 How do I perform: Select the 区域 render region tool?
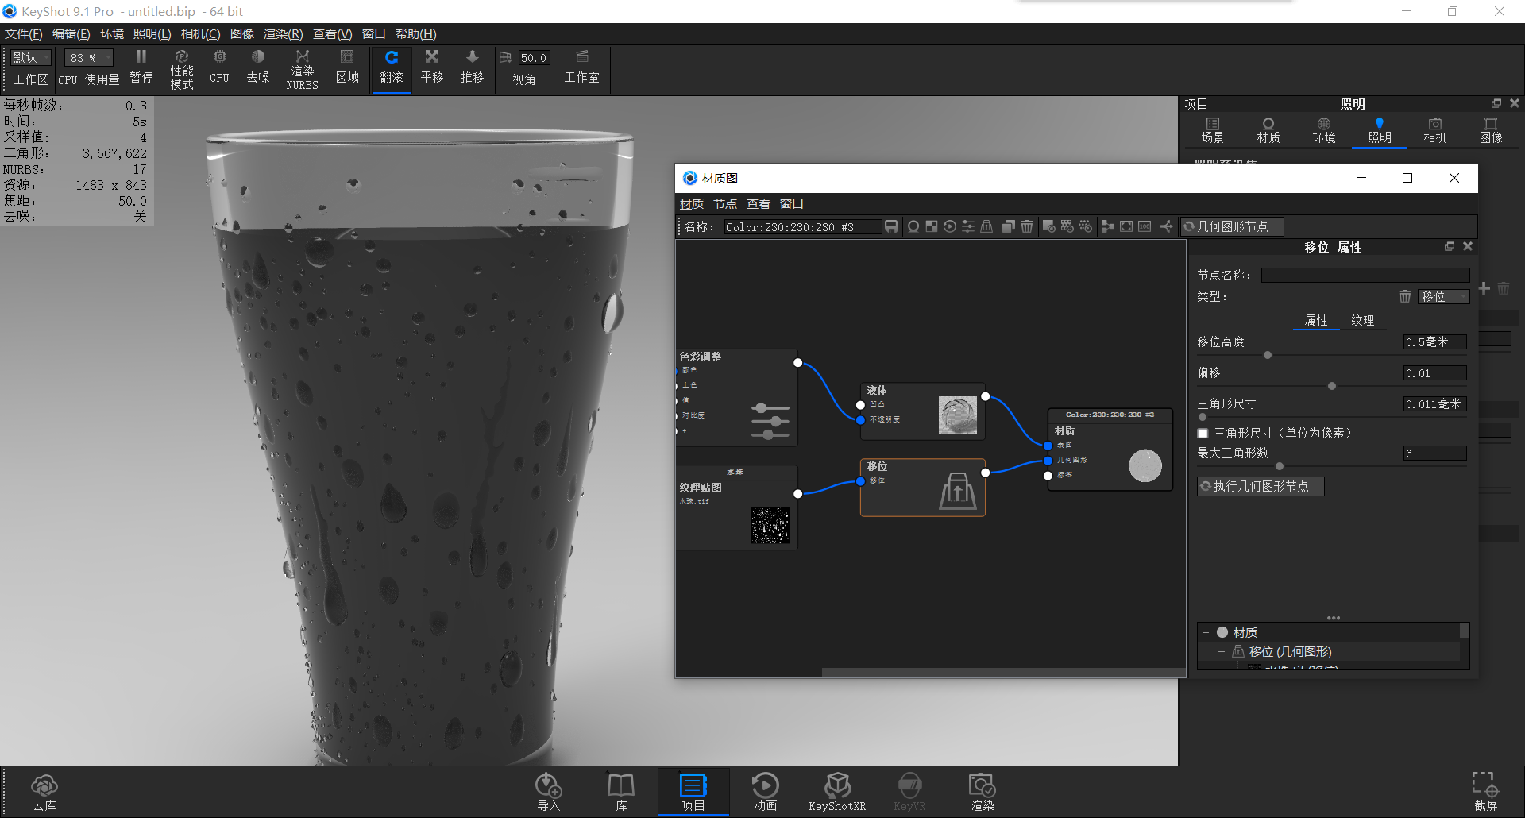pos(347,68)
